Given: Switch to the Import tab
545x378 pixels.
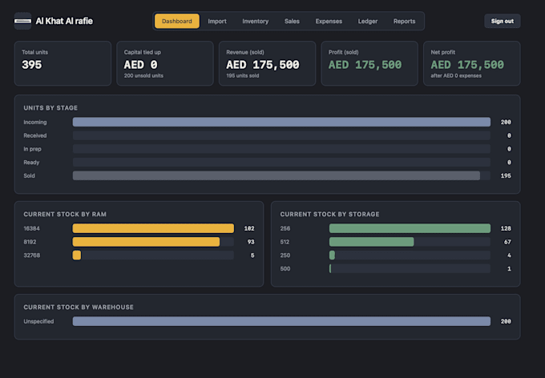Looking at the screenshot, I should 217,21.
